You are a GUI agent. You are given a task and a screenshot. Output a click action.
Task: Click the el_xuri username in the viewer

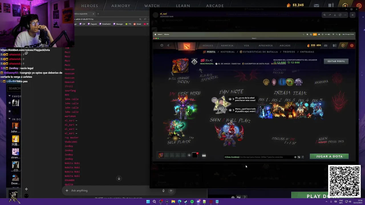(x=163, y=14)
